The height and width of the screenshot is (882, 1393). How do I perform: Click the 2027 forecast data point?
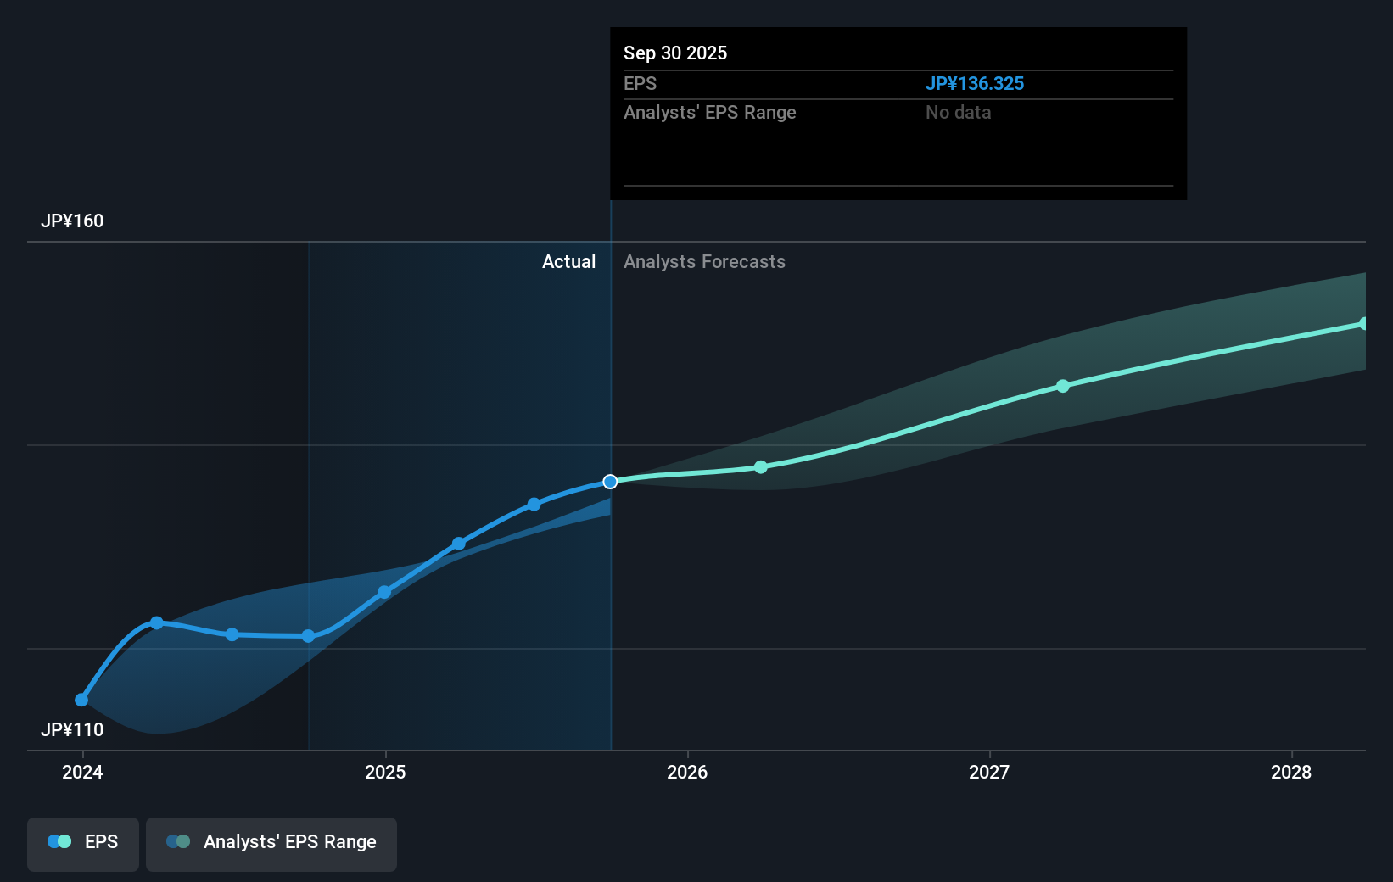tap(1063, 386)
